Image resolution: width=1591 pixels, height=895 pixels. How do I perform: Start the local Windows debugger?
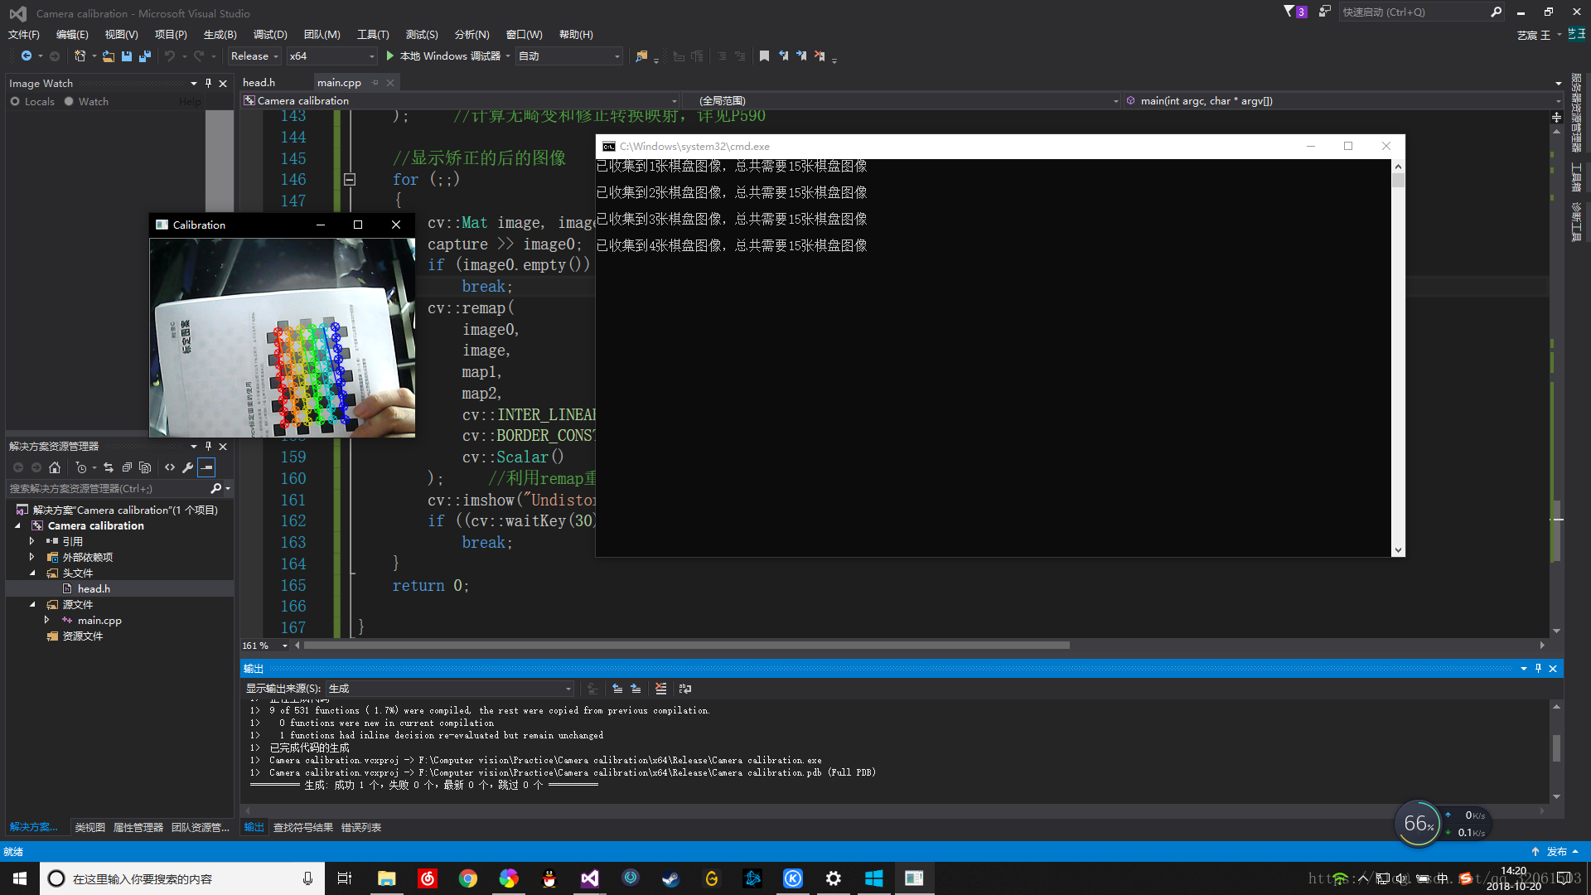[x=390, y=56]
